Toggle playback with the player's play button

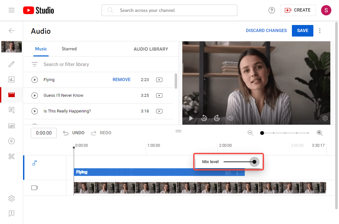[191, 118]
